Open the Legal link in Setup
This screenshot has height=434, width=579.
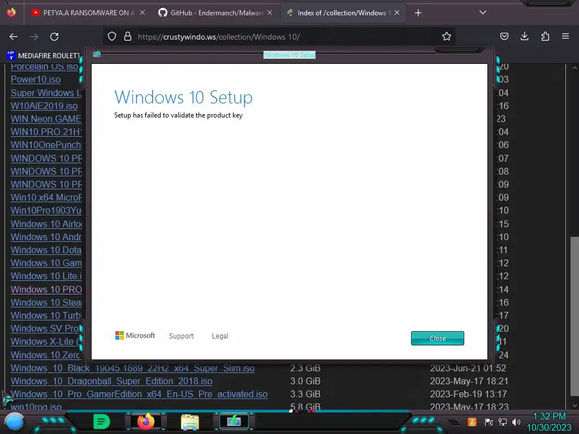(220, 336)
